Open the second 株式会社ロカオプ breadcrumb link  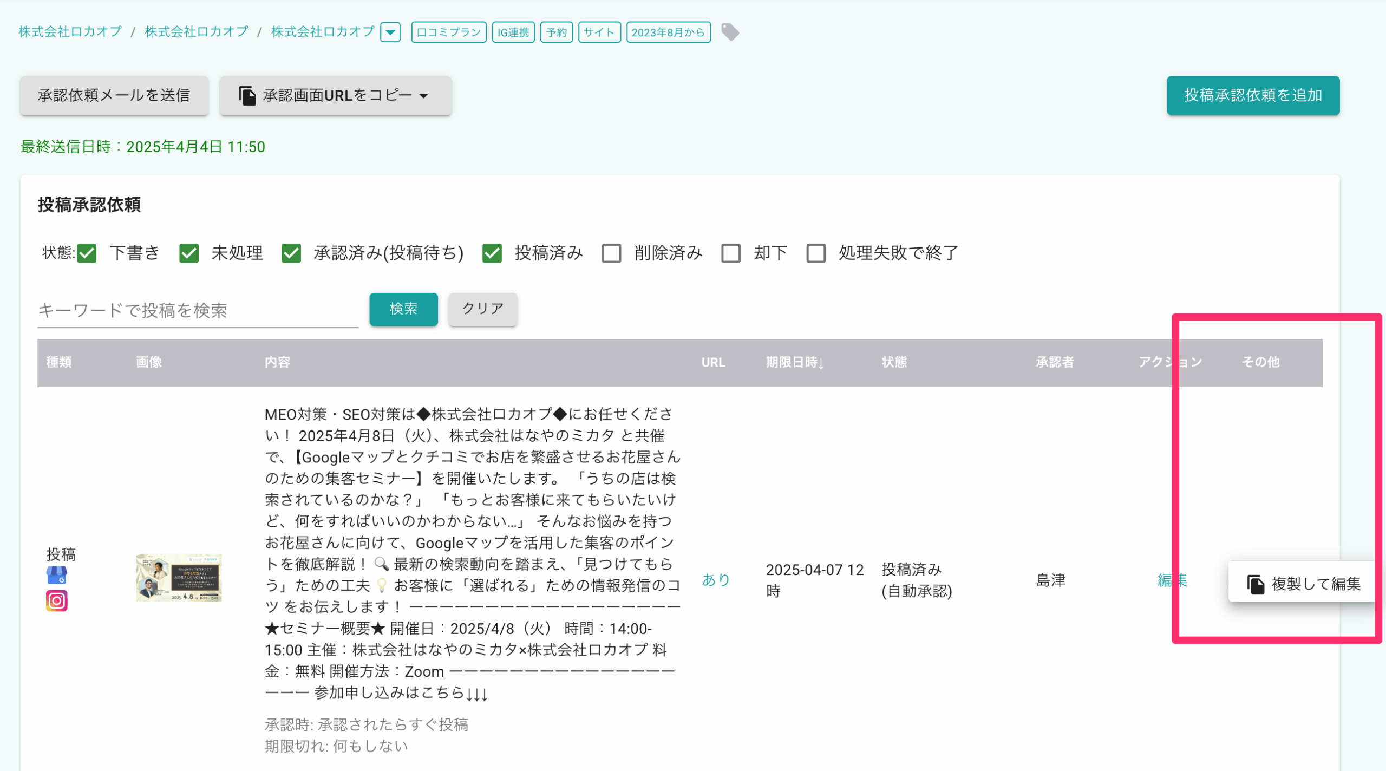coord(197,31)
